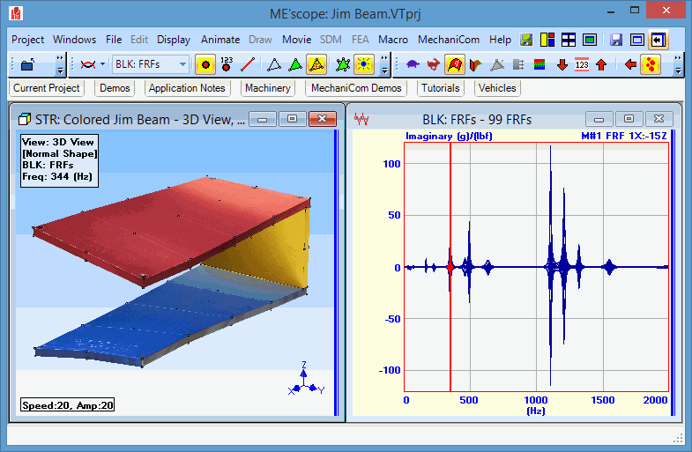Click the M#1 FRF 1X:-15Z trace label
692x452 pixels.
pyautogui.click(x=623, y=136)
